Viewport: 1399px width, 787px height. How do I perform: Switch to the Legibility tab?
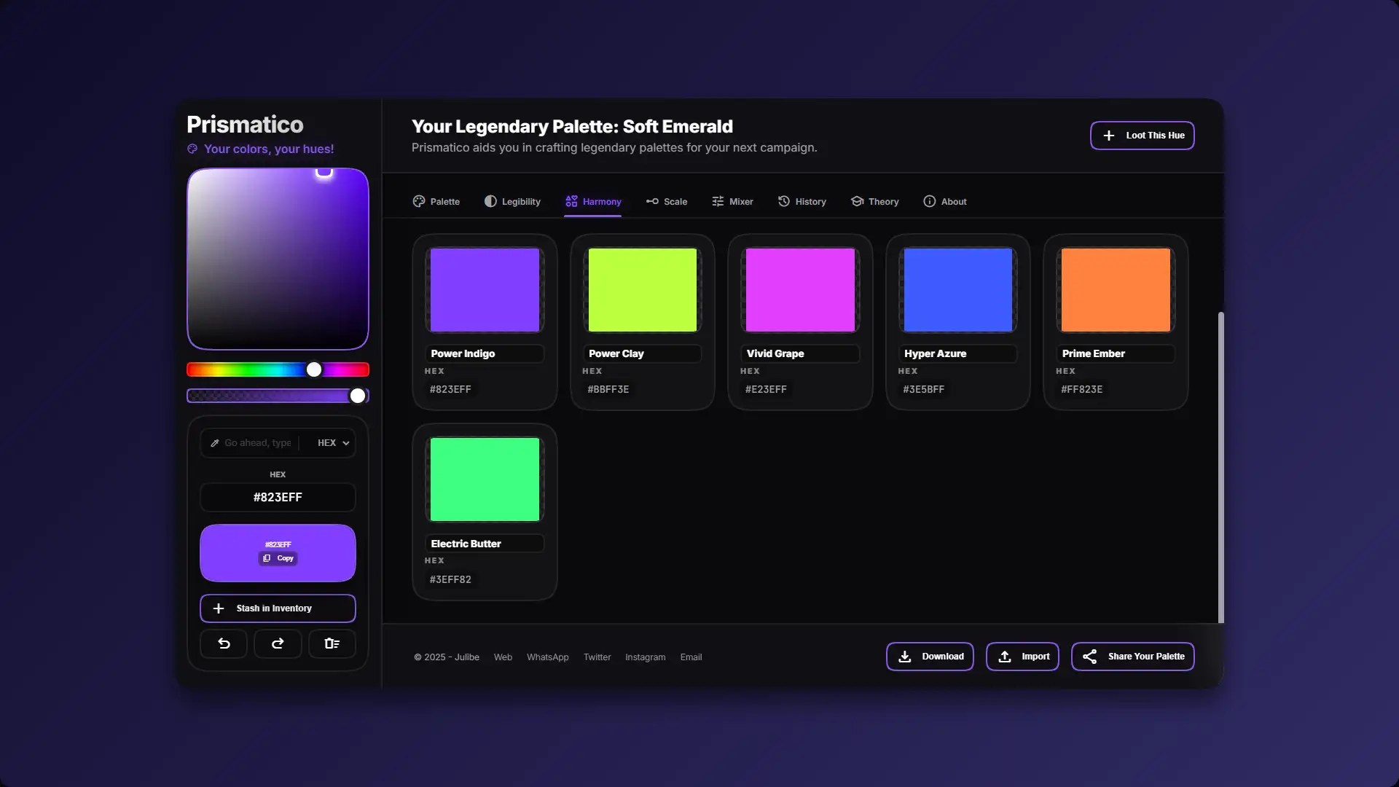(x=512, y=202)
